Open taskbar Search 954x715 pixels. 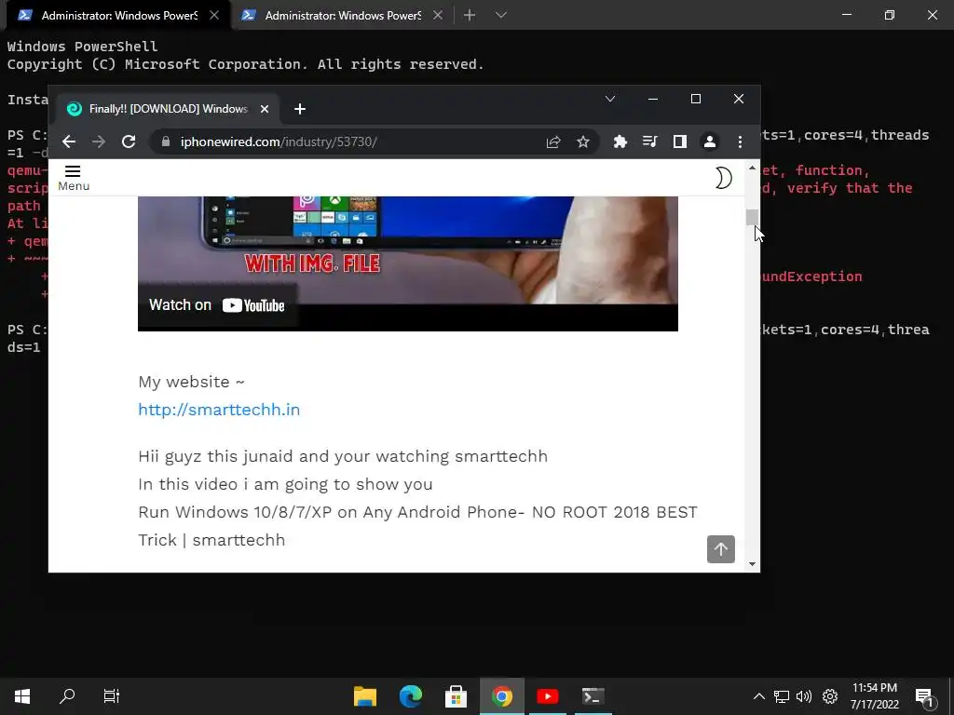pyautogui.click(x=67, y=696)
